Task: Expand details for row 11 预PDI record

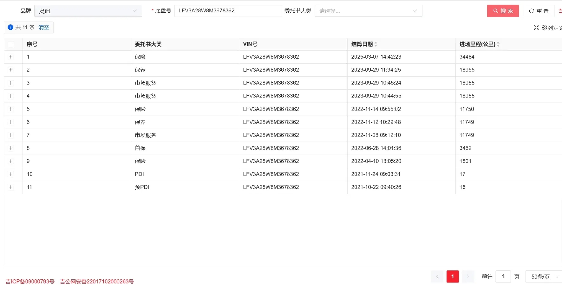Action: [x=10, y=187]
